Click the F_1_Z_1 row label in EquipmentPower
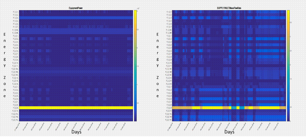Viewport: 306px width, 138px height. [x=15, y=12]
